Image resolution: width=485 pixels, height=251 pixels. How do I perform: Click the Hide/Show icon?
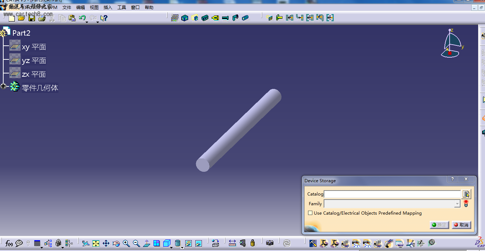coord(188,243)
